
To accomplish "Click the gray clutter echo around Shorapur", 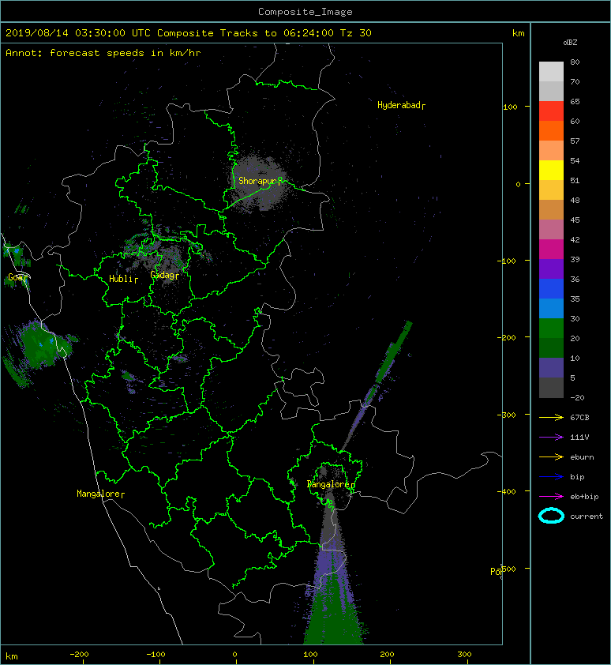I will 258,182.
